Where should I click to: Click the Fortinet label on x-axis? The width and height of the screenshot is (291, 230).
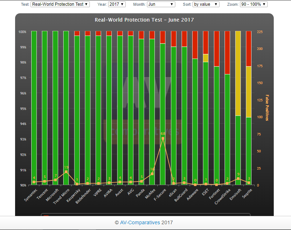point(214,194)
